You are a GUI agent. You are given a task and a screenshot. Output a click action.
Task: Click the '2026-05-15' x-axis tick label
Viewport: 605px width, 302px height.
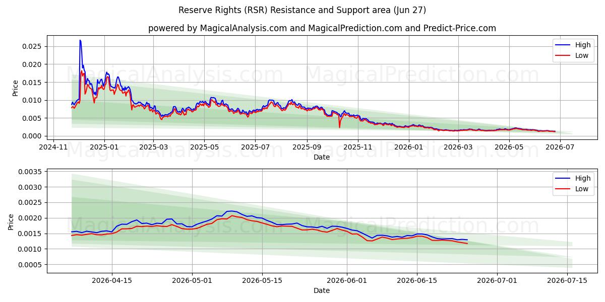262,280
